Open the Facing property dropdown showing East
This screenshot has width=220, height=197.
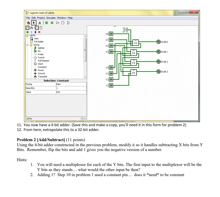coord(71,84)
